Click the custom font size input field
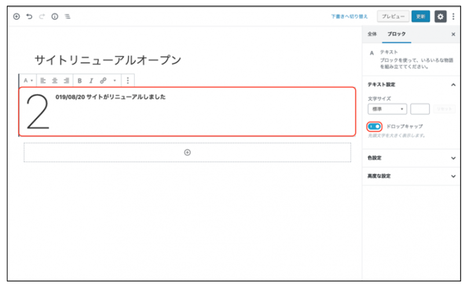465x286 pixels. coord(420,109)
